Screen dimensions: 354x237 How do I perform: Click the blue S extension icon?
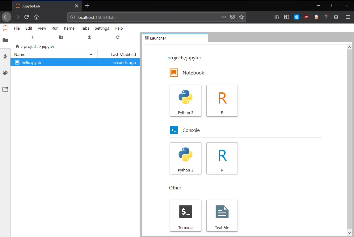(x=297, y=17)
